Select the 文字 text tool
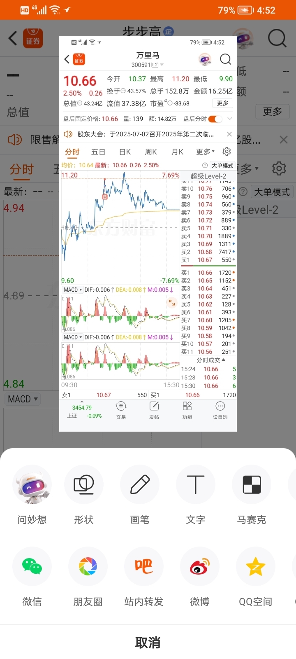Image resolution: width=296 pixels, height=659 pixels. tap(196, 484)
